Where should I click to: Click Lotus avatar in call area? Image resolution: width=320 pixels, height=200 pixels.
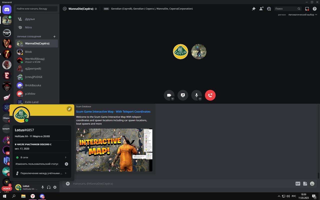coord(180,52)
